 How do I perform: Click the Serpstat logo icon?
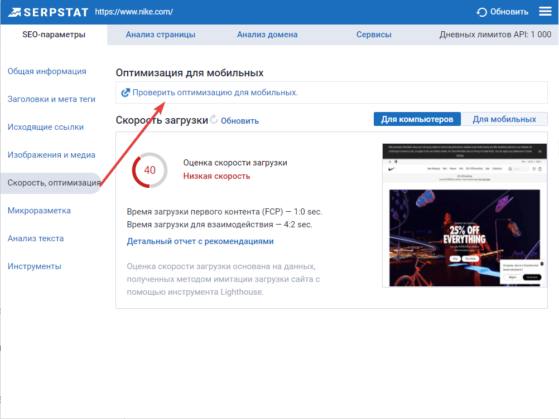point(15,12)
